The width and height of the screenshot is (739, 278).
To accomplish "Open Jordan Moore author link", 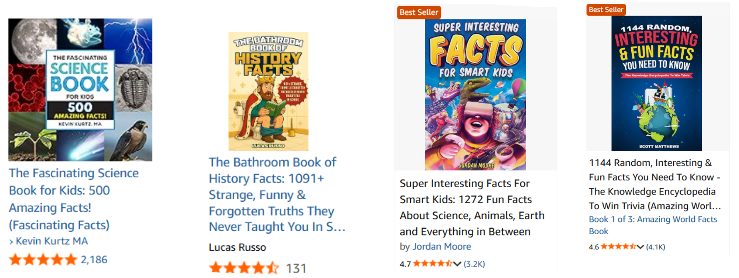I will [x=441, y=246].
